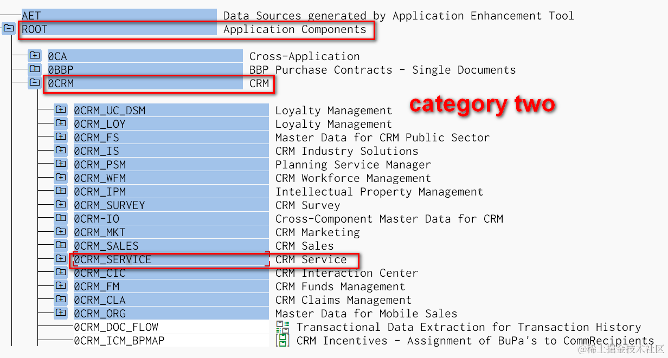Expand the 0CRM_ORG folder icon
Image resolution: width=668 pixels, height=358 pixels.
tap(61, 313)
